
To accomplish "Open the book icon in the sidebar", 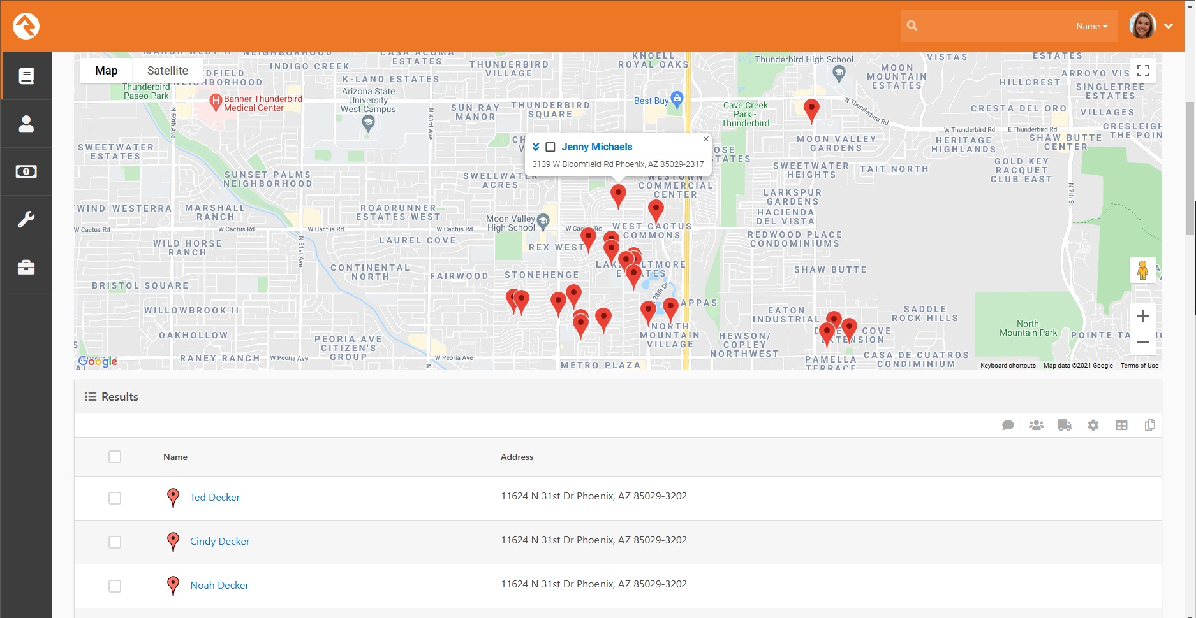I will (26, 76).
